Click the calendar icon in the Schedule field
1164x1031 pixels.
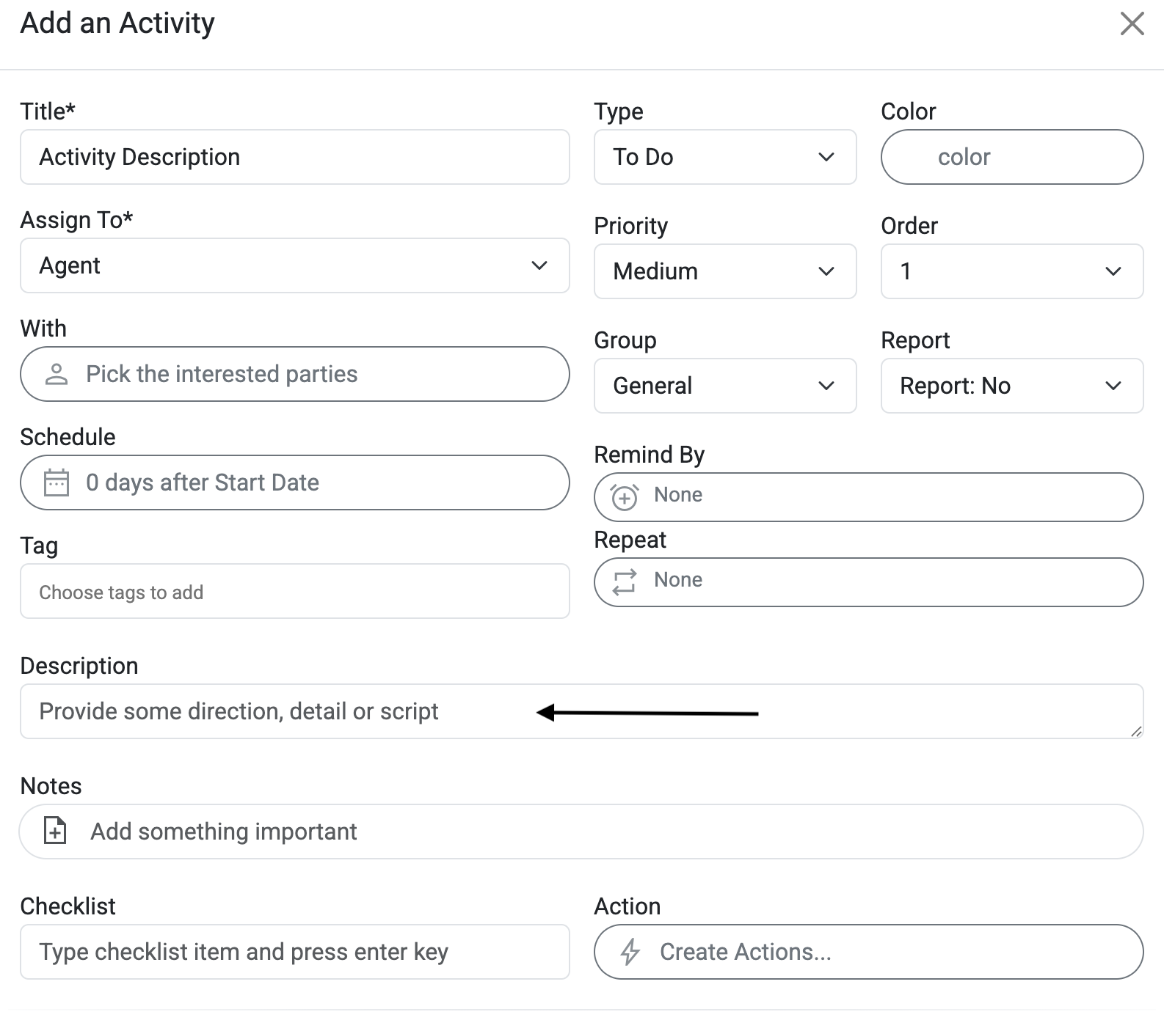pos(57,483)
